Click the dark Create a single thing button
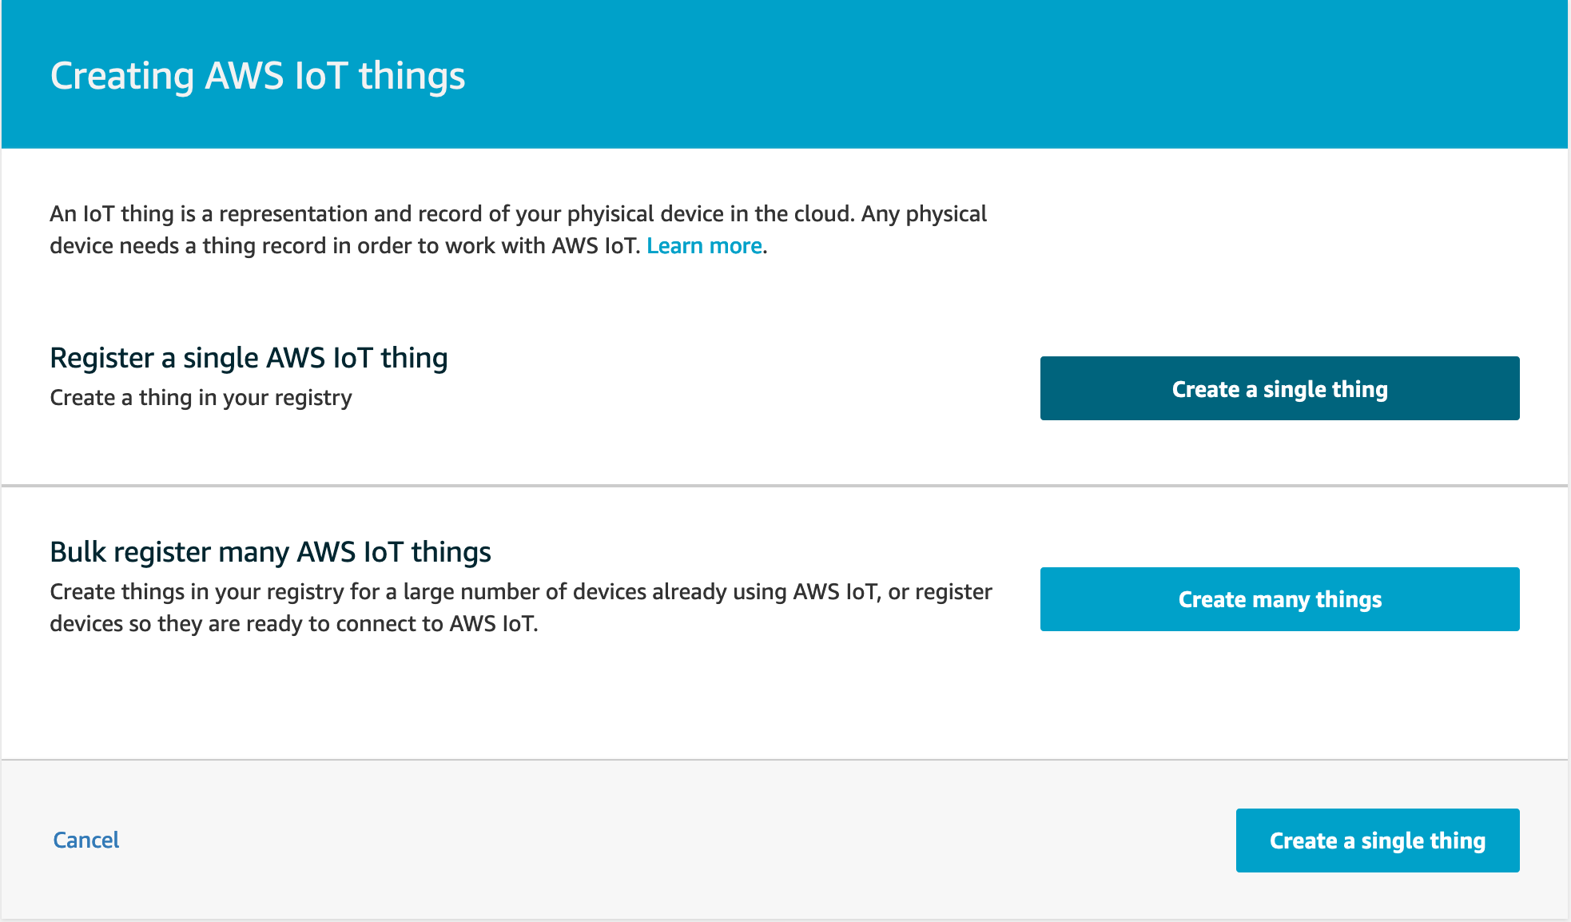 pos(1279,389)
